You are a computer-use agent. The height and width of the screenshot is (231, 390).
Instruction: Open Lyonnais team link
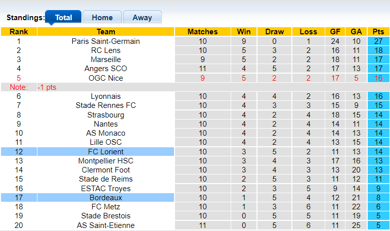[106, 96]
